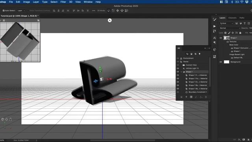252x142 pixels.
Task: Hide the Shape 1 layer in Layers
Action: [x=220, y=38]
